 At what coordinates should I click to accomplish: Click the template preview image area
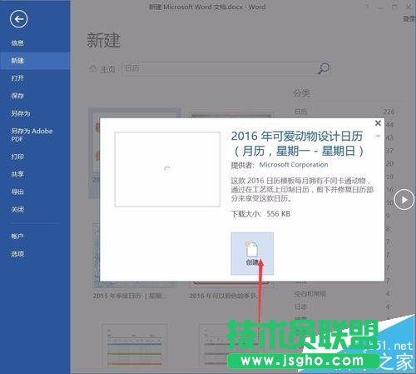(x=167, y=169)
